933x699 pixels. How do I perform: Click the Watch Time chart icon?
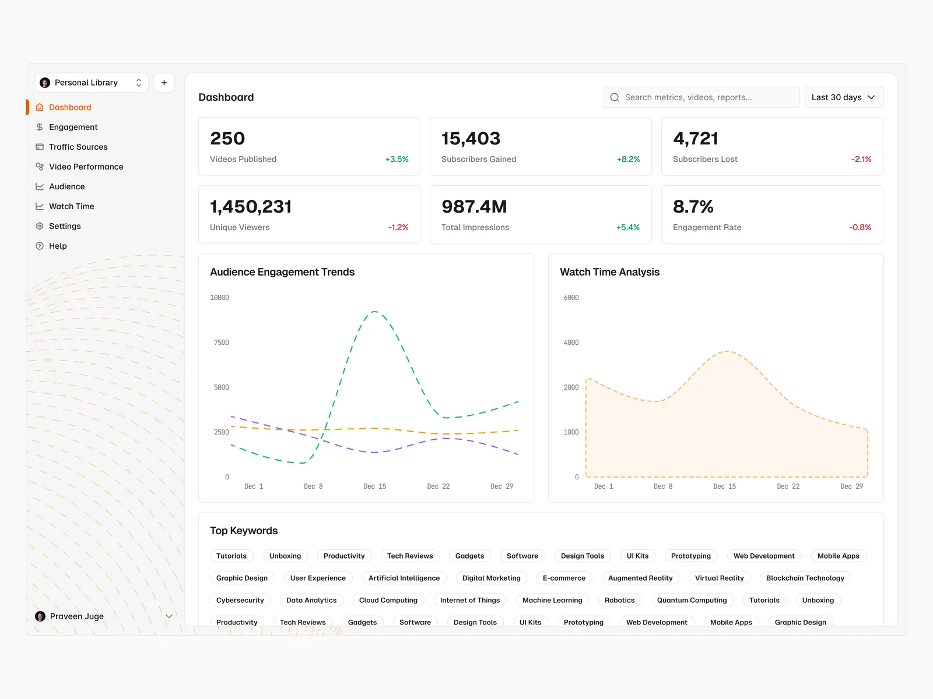[40, 206]
